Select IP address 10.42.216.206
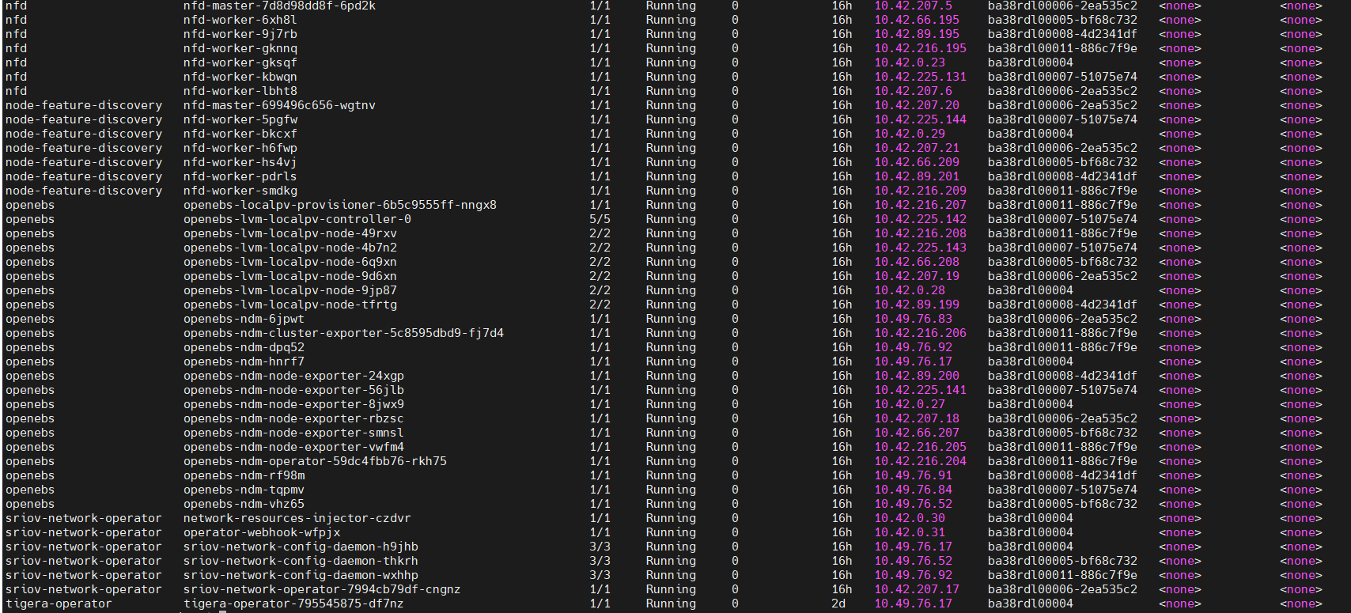Image resolution: width=1351 pixels, height=613 pixels. point(921,333)
